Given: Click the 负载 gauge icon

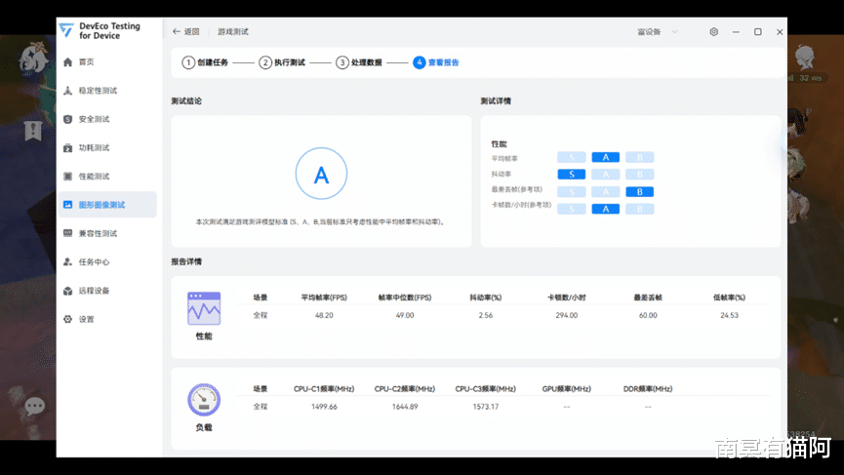Looking at the screenshot, I should click(204, 400).
